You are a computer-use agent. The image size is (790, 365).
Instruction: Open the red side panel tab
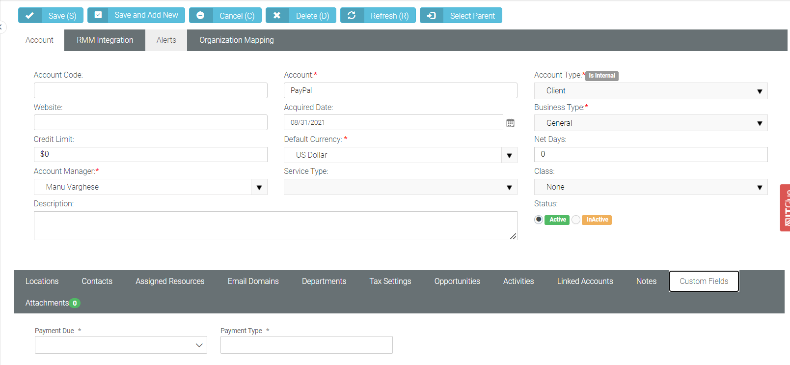click(785, 208)
